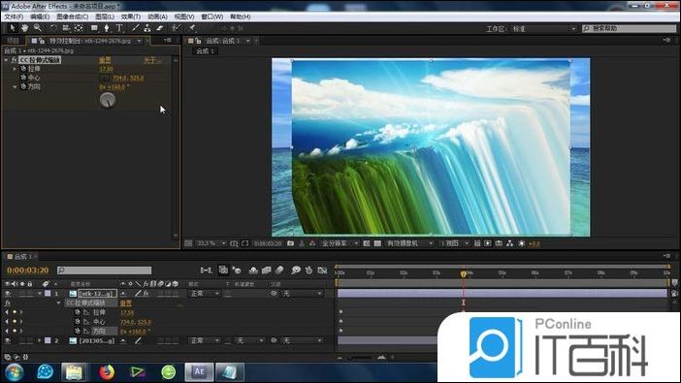Toggle 拉伸 stopwatch in timeline
Image resolution: width=681 pixels, height=383 pixels.
78,312
